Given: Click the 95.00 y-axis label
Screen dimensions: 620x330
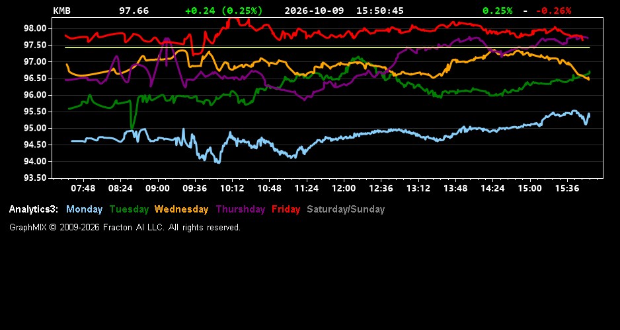Looking at the screenshot, I should tap(36, 128).
